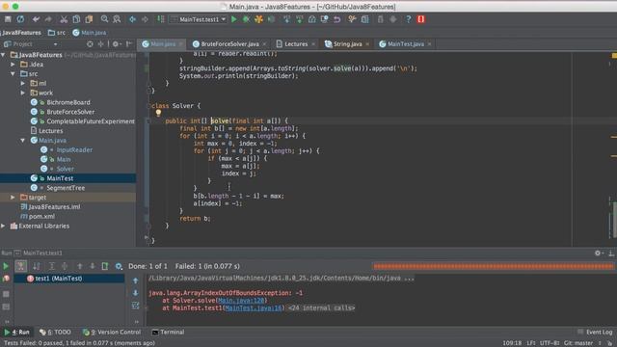The image size is (617, 347).
Task: Export test results icon
Action: coord(105,266)
